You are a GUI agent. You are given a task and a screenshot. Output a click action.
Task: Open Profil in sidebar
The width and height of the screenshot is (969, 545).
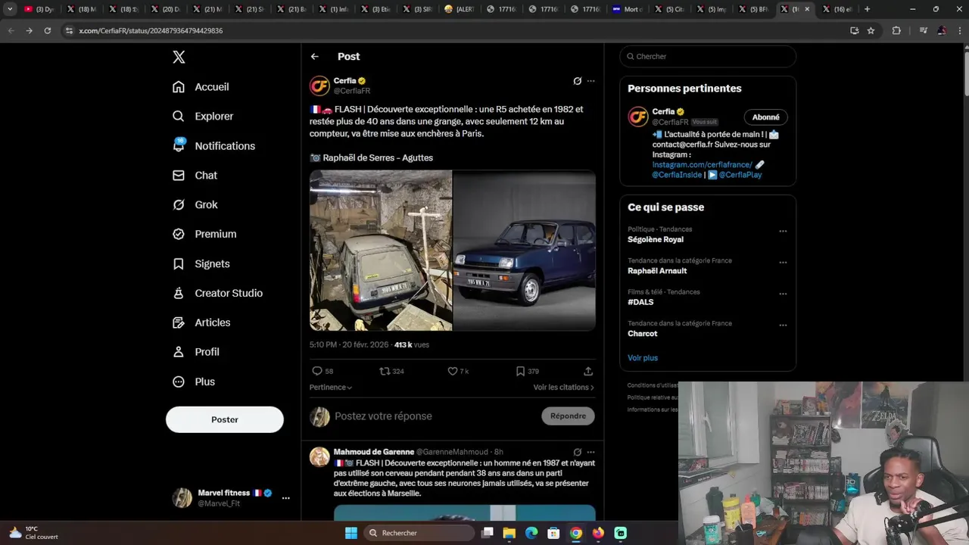[x=196, y=353]
